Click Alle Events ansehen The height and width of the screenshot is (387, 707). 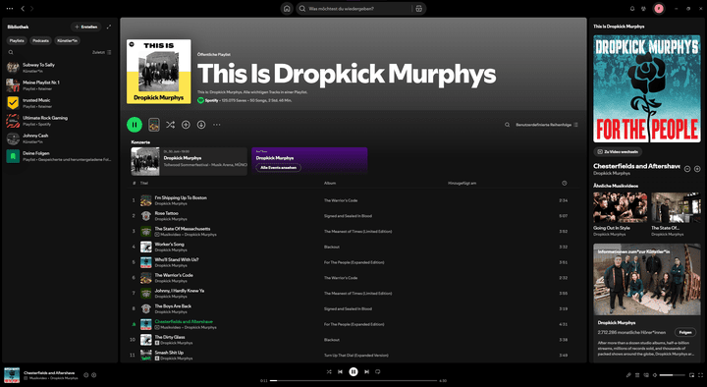click(x=278, y=167)
